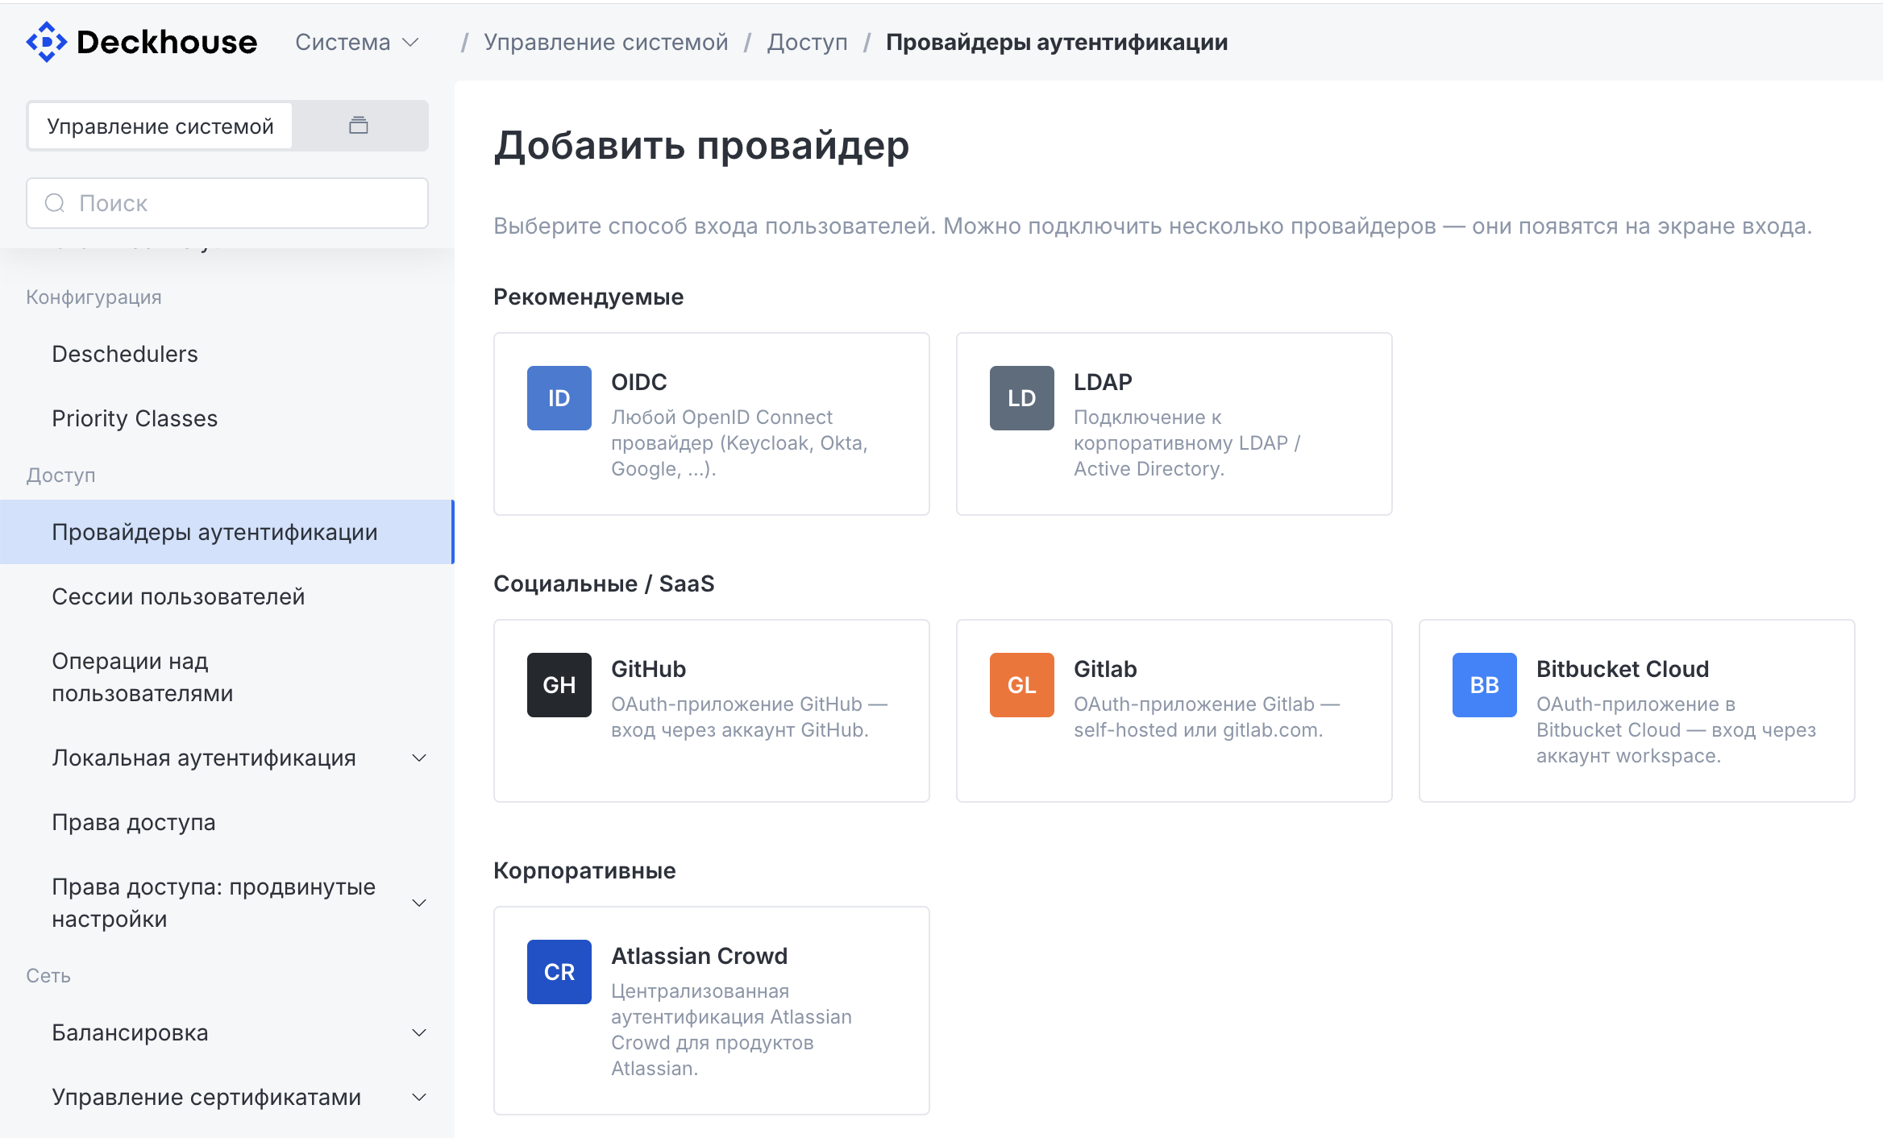The image size is (1883, 1138).
Task: Pick the GitHub GH provider icon
Action: pos(559,685)
